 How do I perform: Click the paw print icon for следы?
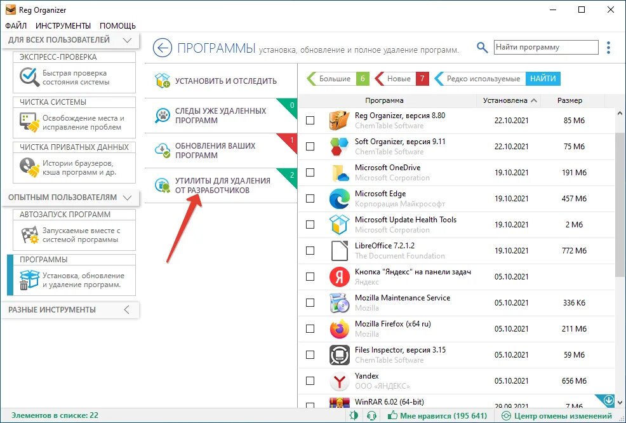click(x=163, y=116)
